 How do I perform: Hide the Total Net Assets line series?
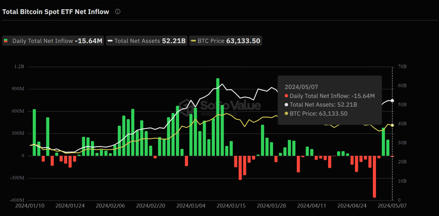point(147,41)
